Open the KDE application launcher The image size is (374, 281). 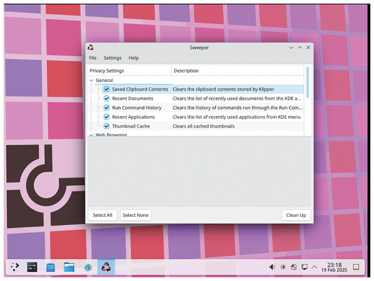[15, 267]
